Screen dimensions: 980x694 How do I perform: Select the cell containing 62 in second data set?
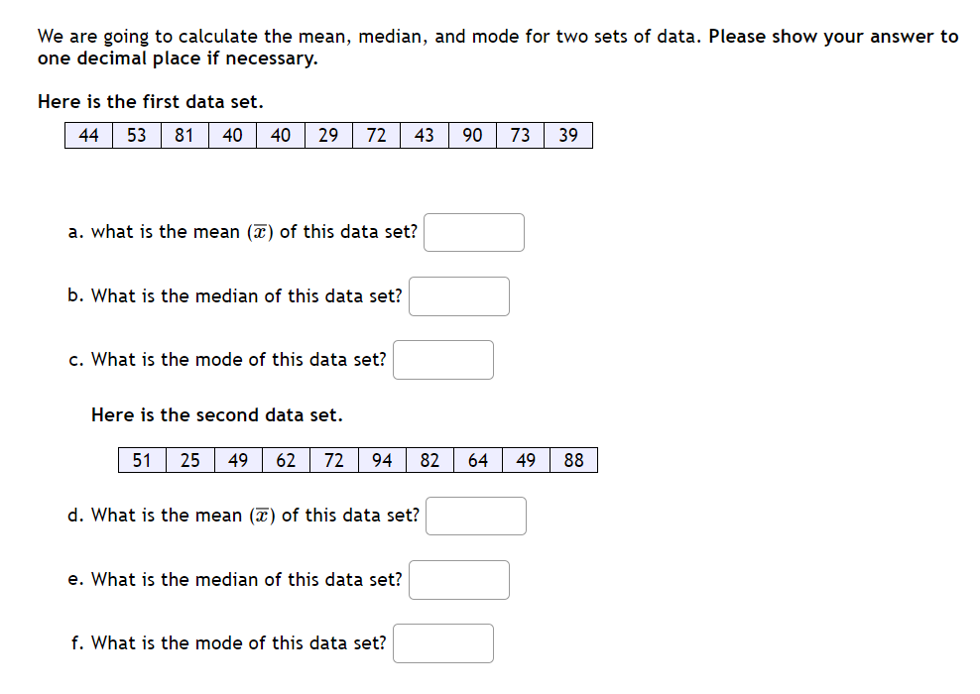click(286, 460)
